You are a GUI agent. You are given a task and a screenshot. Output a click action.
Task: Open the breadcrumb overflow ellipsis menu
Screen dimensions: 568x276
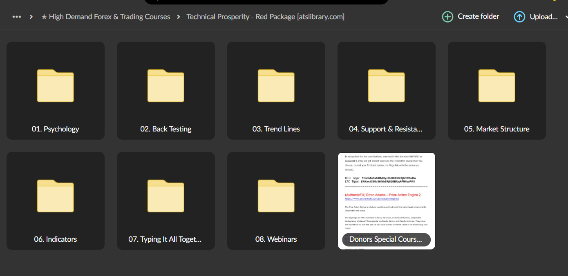(16, 17)
